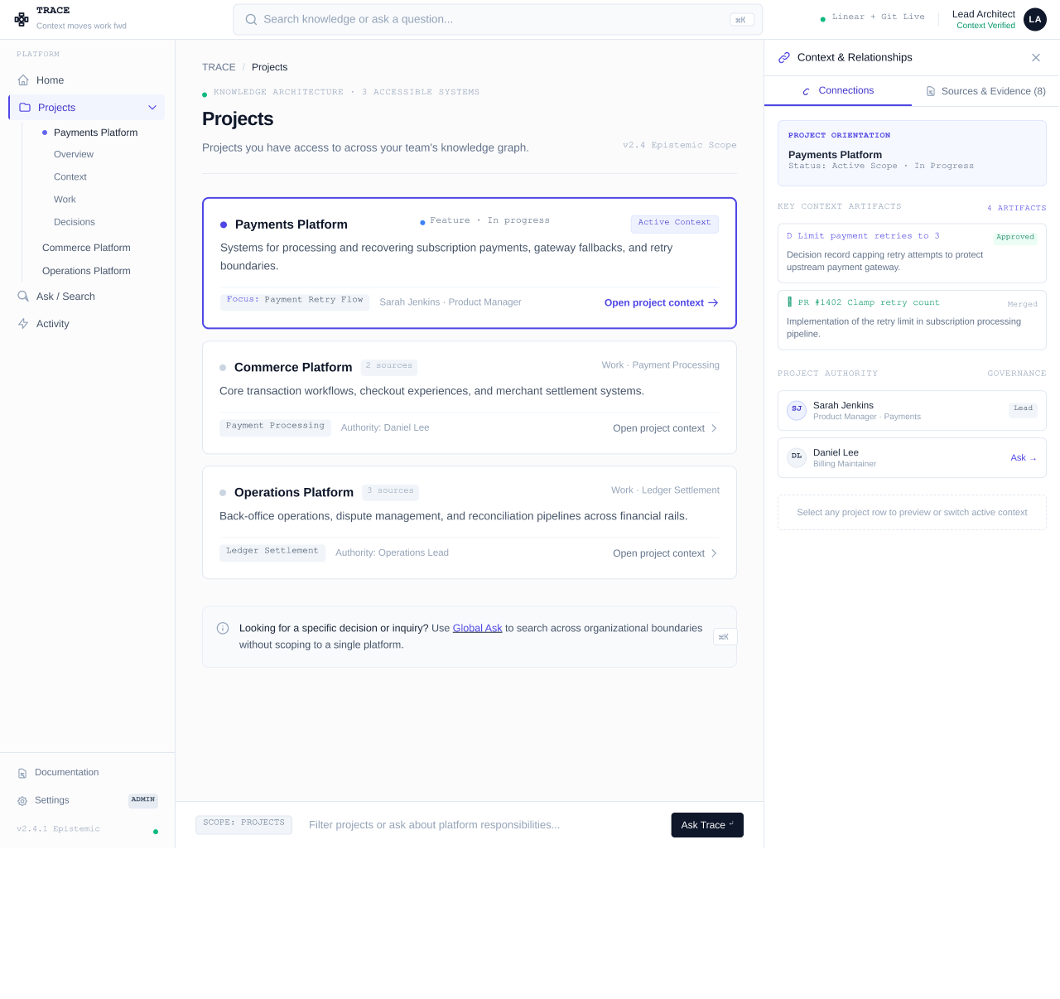1060x999 pixels.
Task: Focus the Search knowledge input field
Action: (x=498, y=19)
